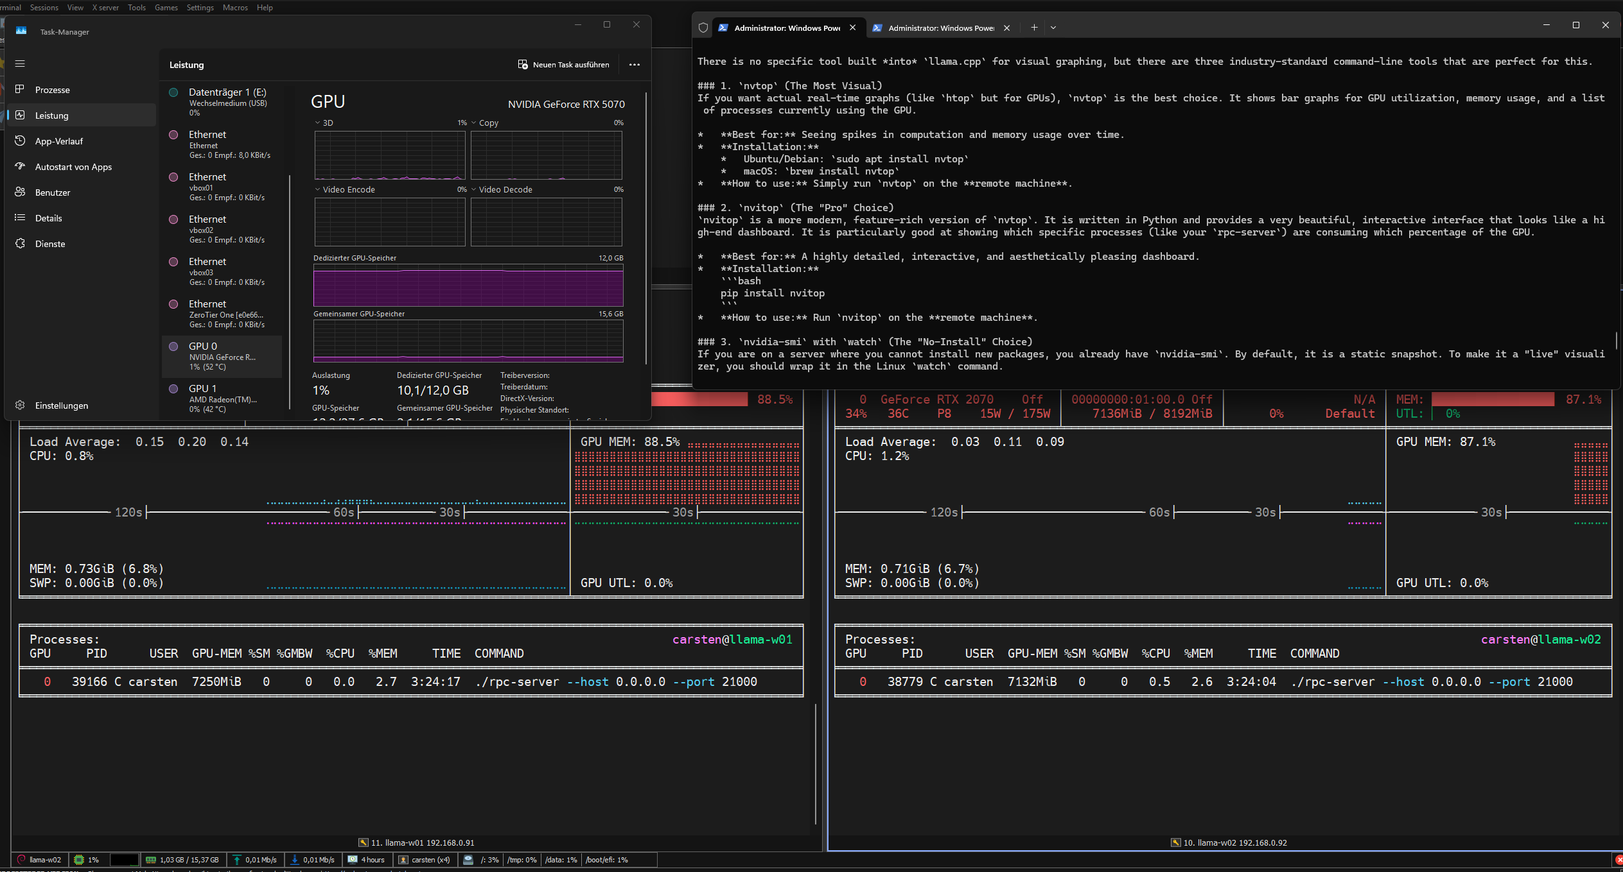Open the three-dot more options menu in Task-Manager
This screenshot has width=1623, height=872.
(x=635, y=65)
